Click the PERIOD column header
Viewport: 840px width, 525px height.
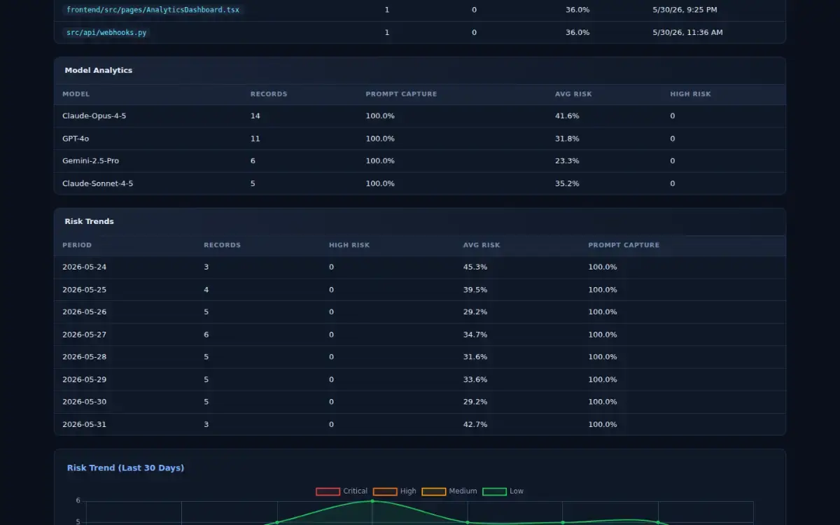pyautogui.click(x=77, y=245)
